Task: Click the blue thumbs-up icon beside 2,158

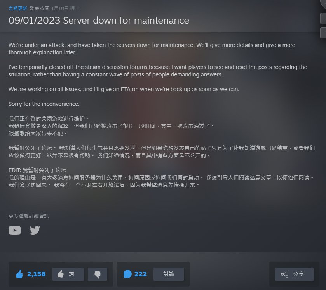Action: pos(19,274)
